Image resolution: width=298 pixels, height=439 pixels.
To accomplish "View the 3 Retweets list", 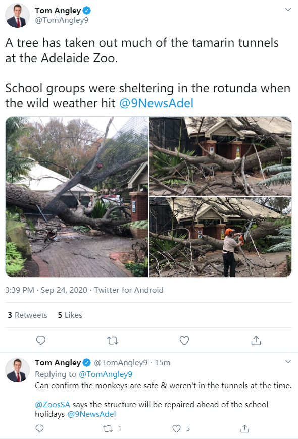I will point(27,315).
